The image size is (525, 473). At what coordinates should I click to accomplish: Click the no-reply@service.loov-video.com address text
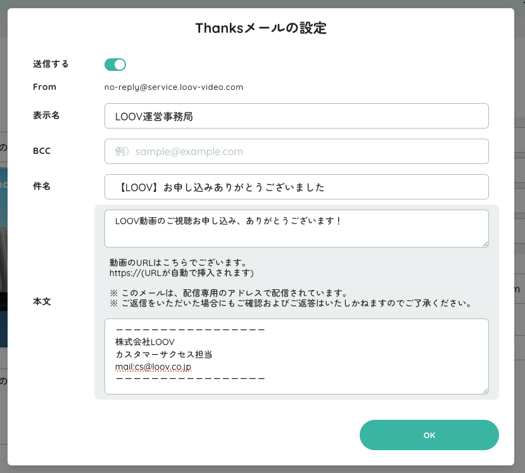point(174,87)
